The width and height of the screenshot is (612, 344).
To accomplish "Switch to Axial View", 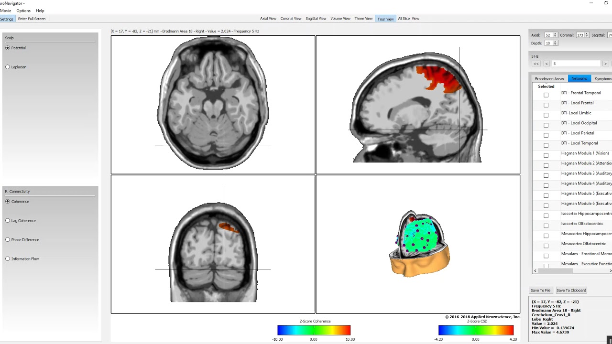I will [x=268, y=19].
